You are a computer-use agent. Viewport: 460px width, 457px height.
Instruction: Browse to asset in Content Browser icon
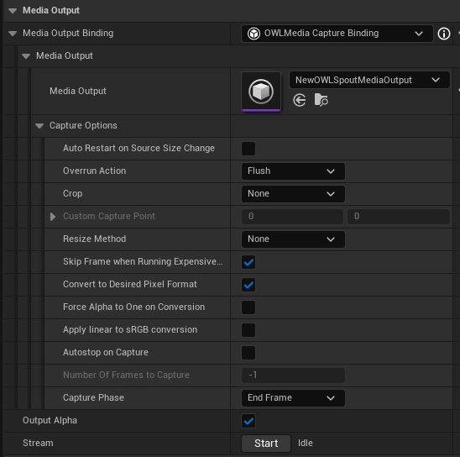point(321,100)
